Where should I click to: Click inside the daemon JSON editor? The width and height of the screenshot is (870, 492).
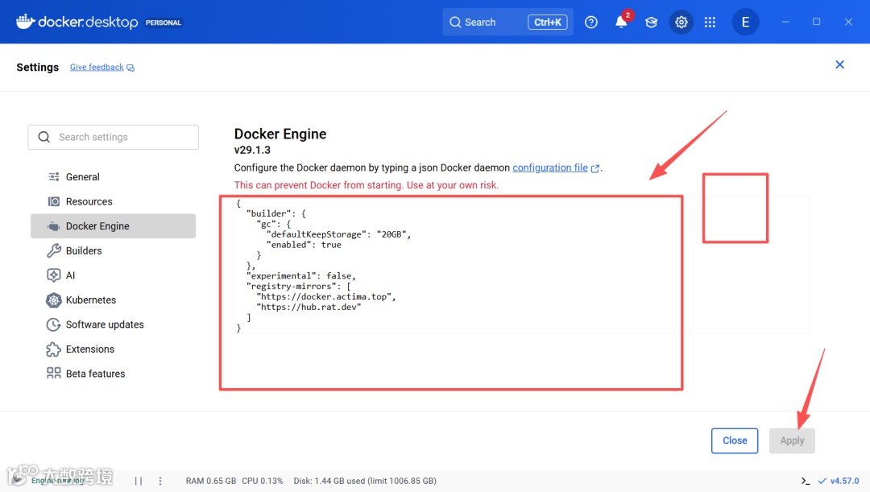point(521,265)
